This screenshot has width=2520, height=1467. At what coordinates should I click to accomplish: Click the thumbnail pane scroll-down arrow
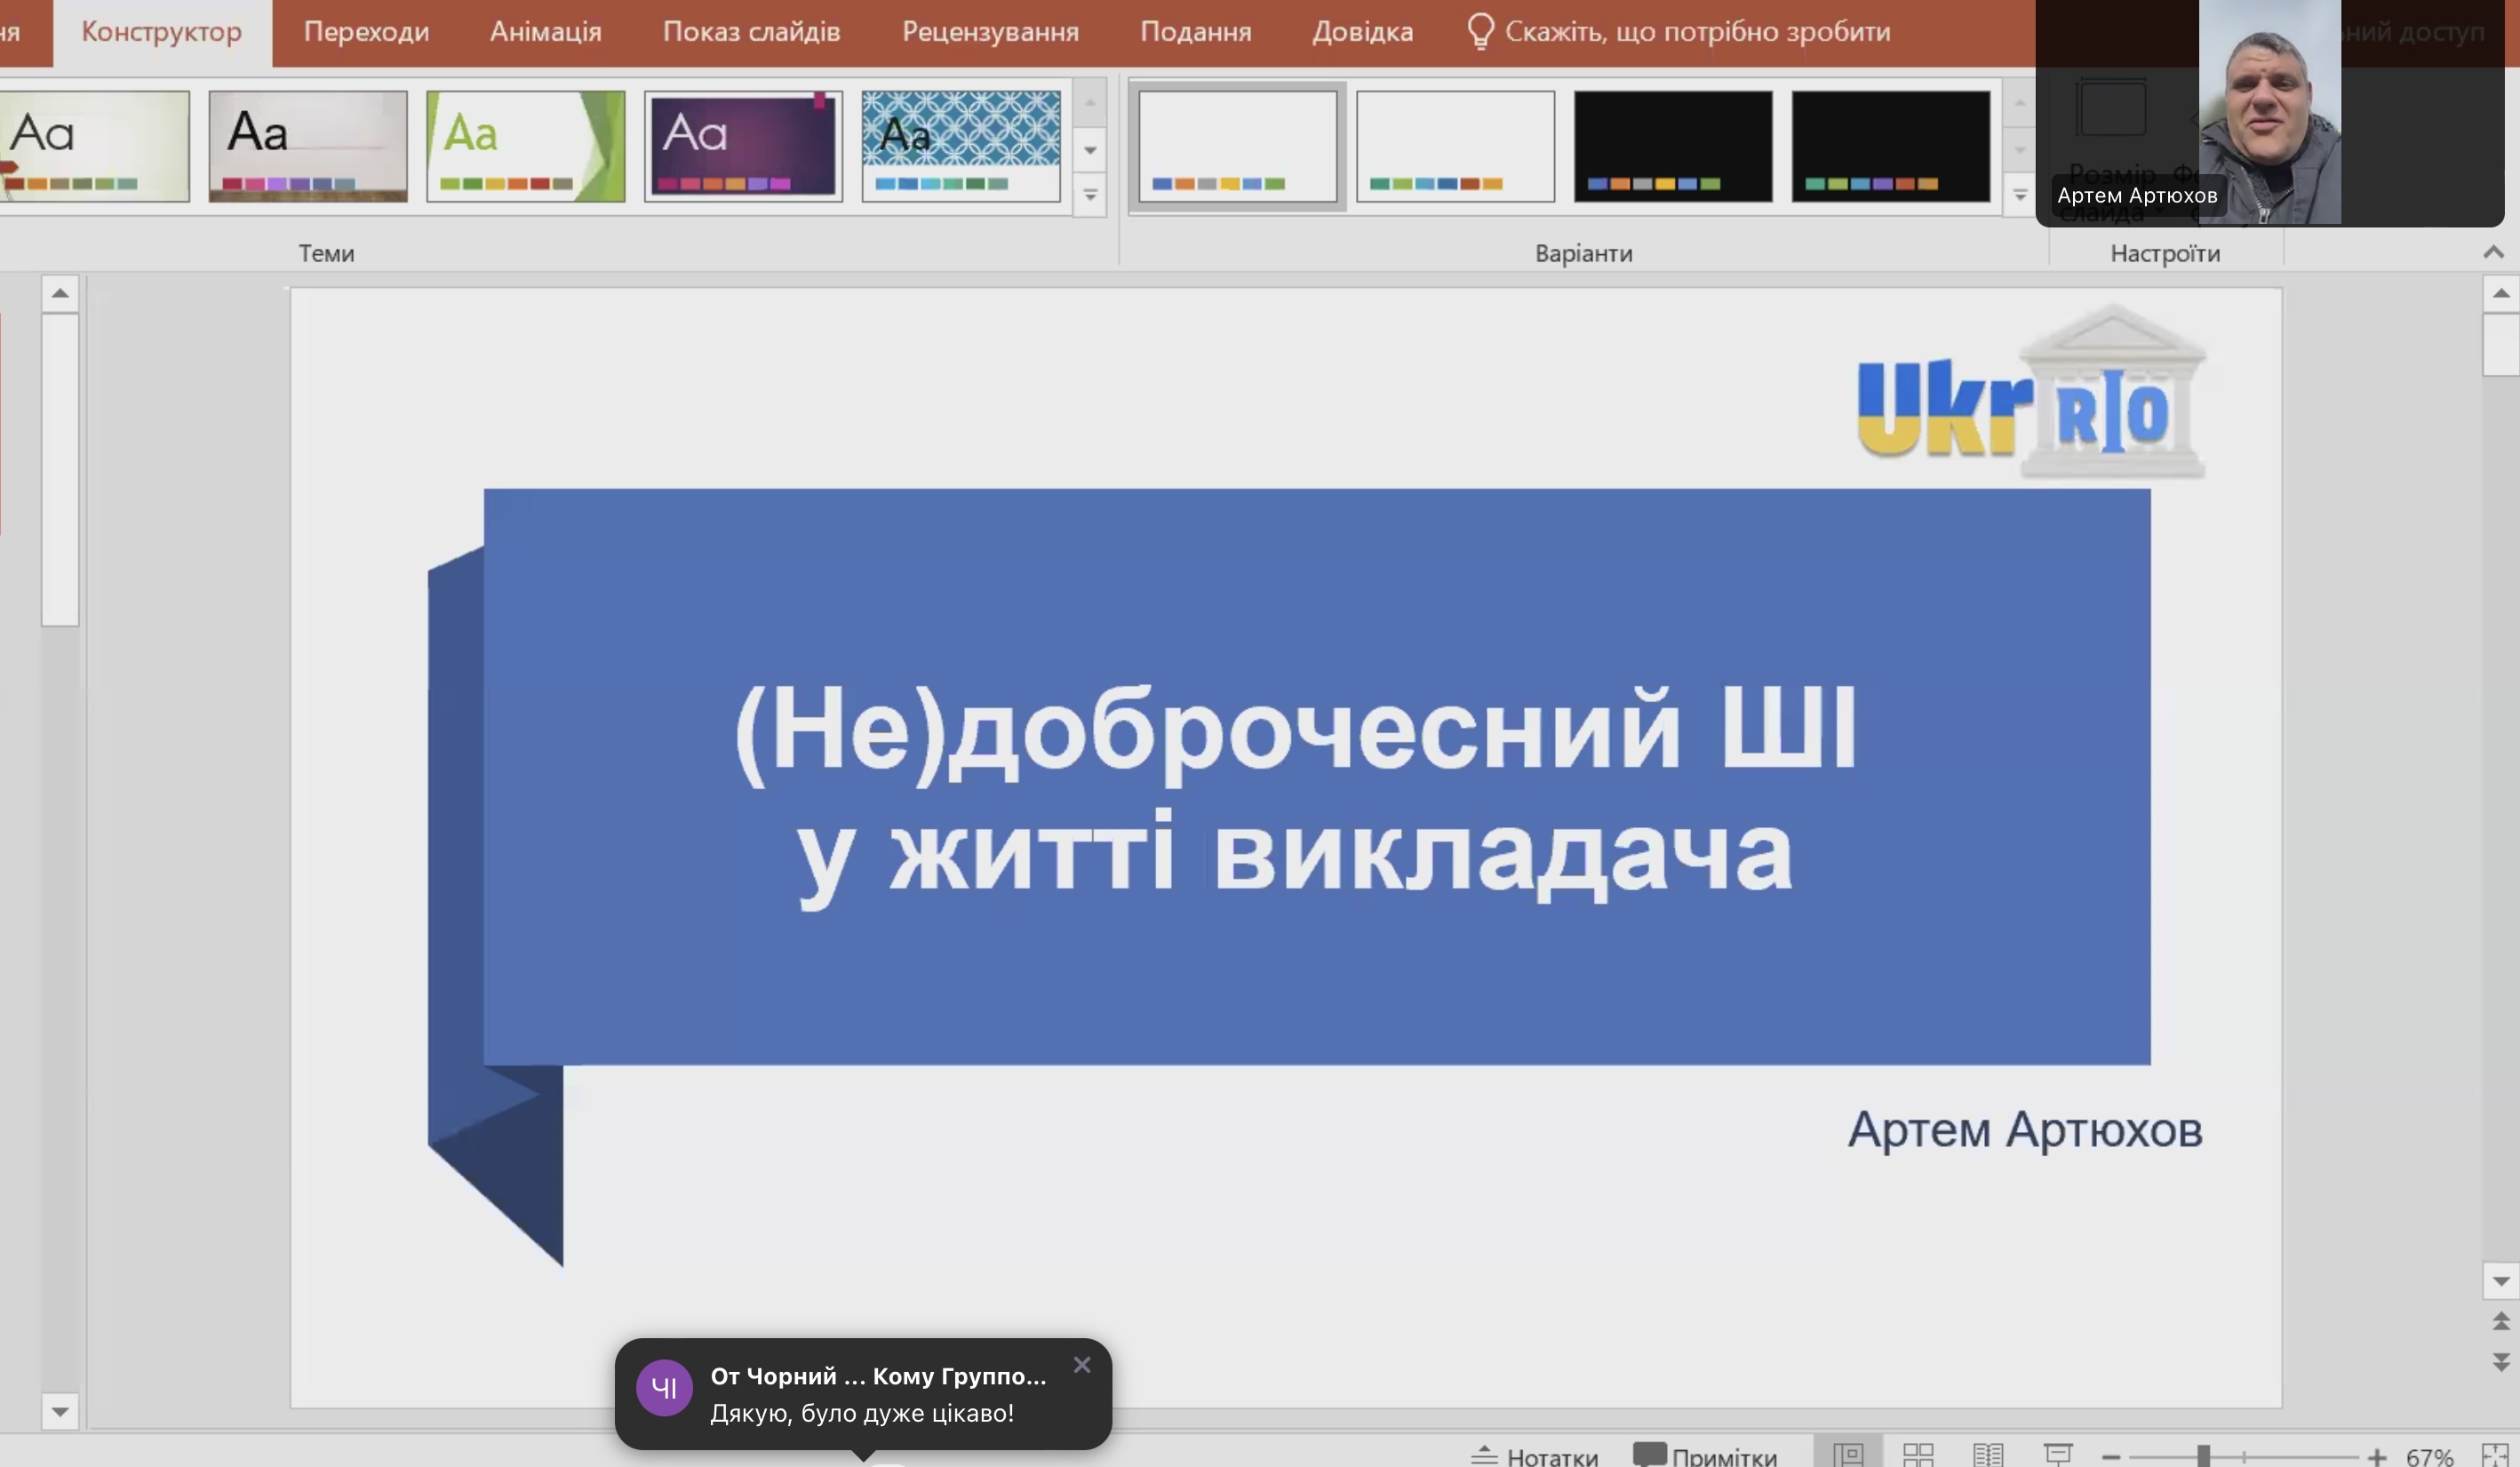click(x=60, y=1411)
